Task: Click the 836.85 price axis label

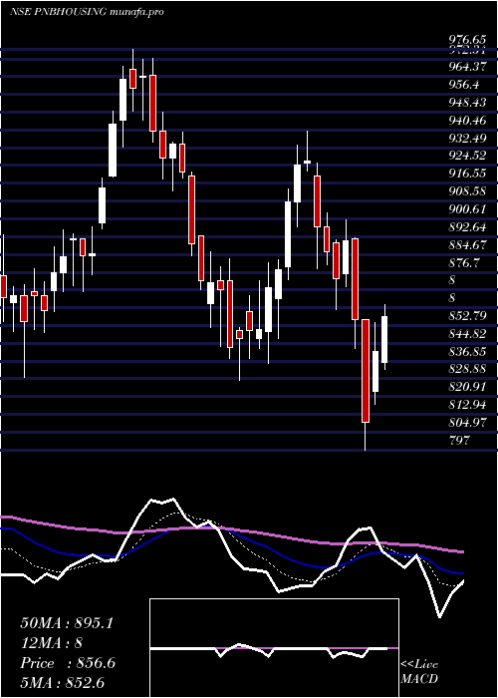Action: tap(467, 351)
